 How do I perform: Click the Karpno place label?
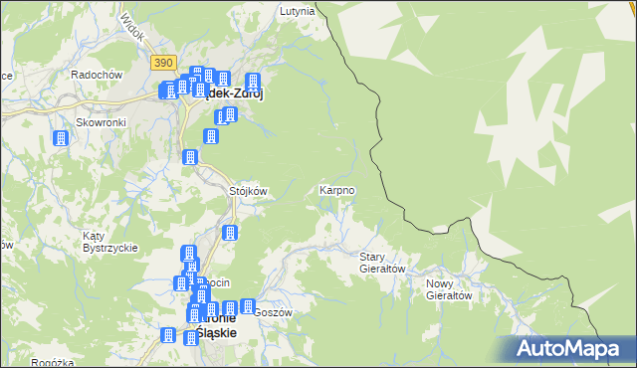(x=337, y=190)
